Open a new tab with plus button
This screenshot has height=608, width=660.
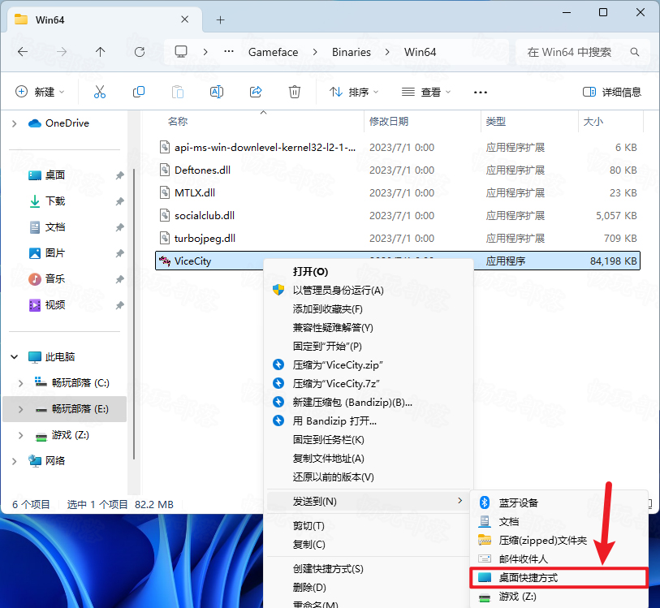coord(221,19)
